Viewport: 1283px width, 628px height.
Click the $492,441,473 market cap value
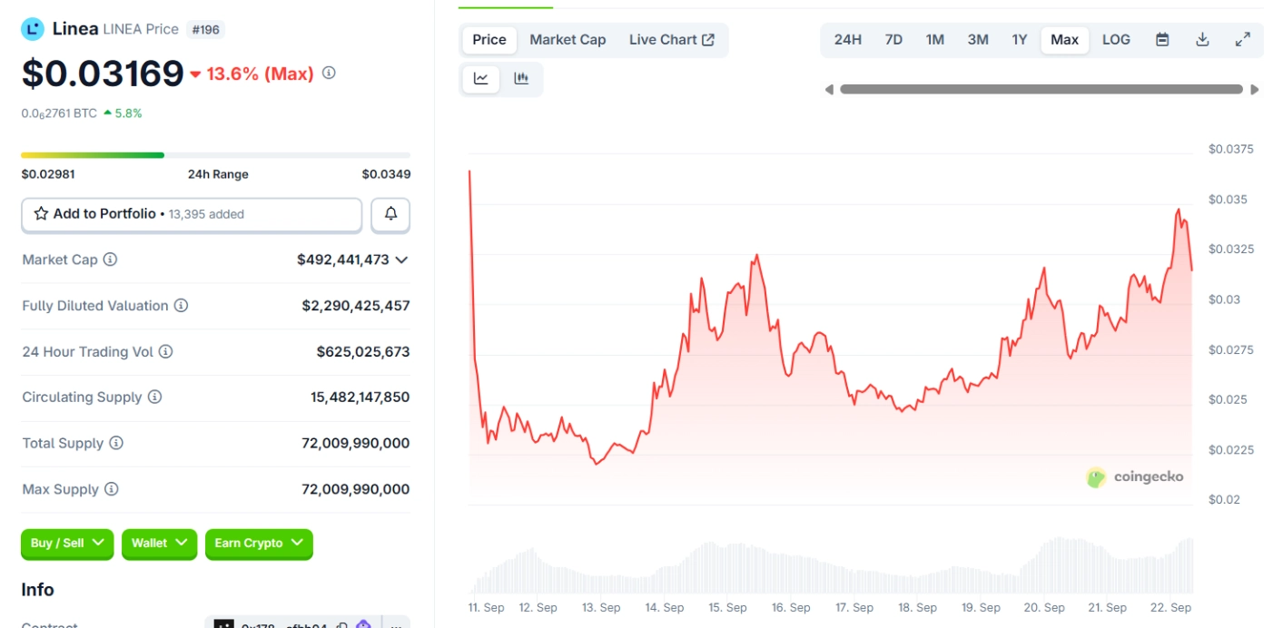pos(343,260)
